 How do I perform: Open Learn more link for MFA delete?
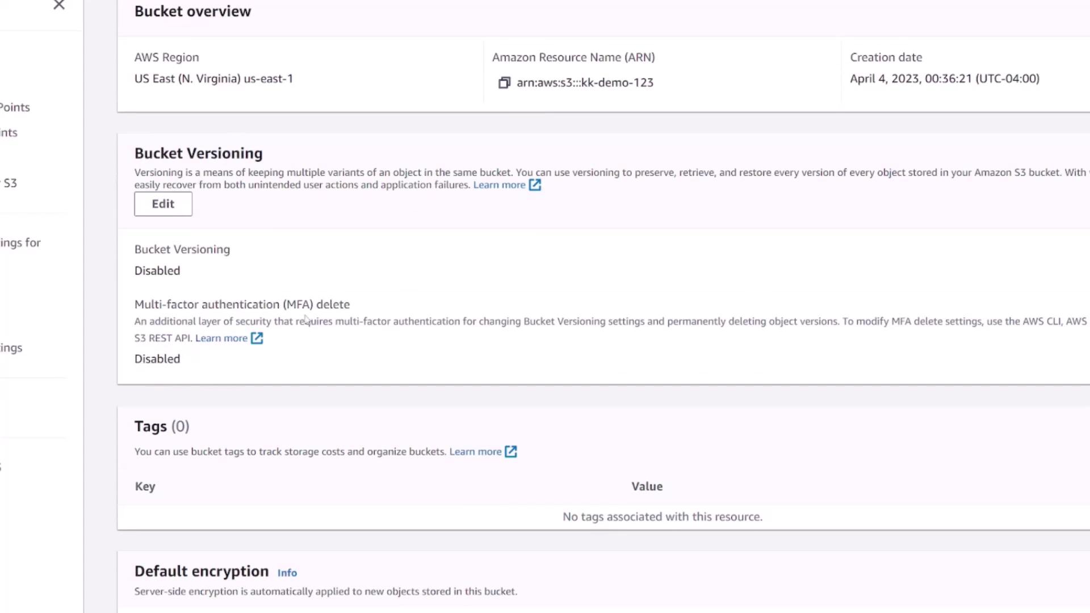[x=221, y=338]
